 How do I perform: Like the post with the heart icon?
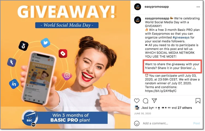(137, 101)
